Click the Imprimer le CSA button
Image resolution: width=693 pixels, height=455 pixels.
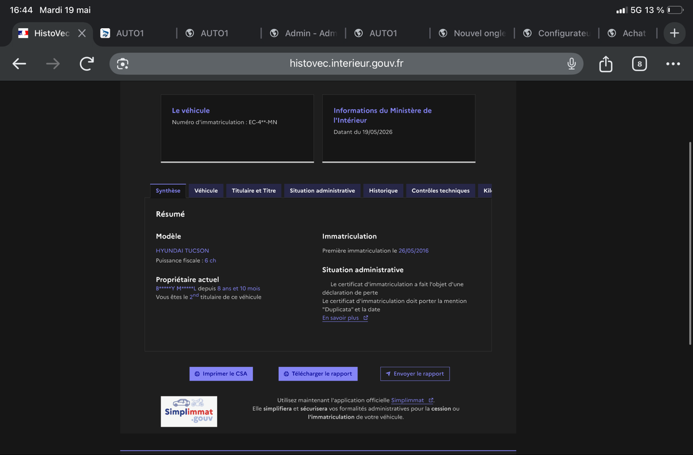(x=221, y=374)
